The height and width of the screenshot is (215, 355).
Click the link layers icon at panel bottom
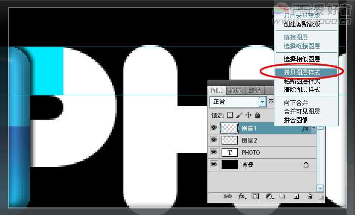(x=228, y=196)
